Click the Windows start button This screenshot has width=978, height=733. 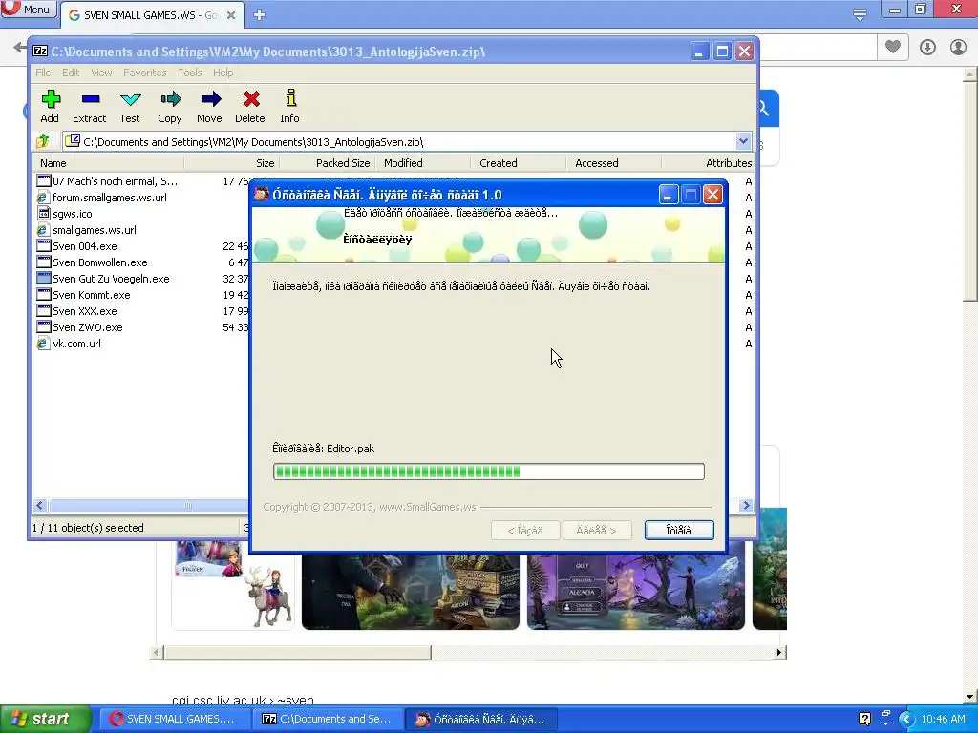pyautogui.click(x=46, y=719)
